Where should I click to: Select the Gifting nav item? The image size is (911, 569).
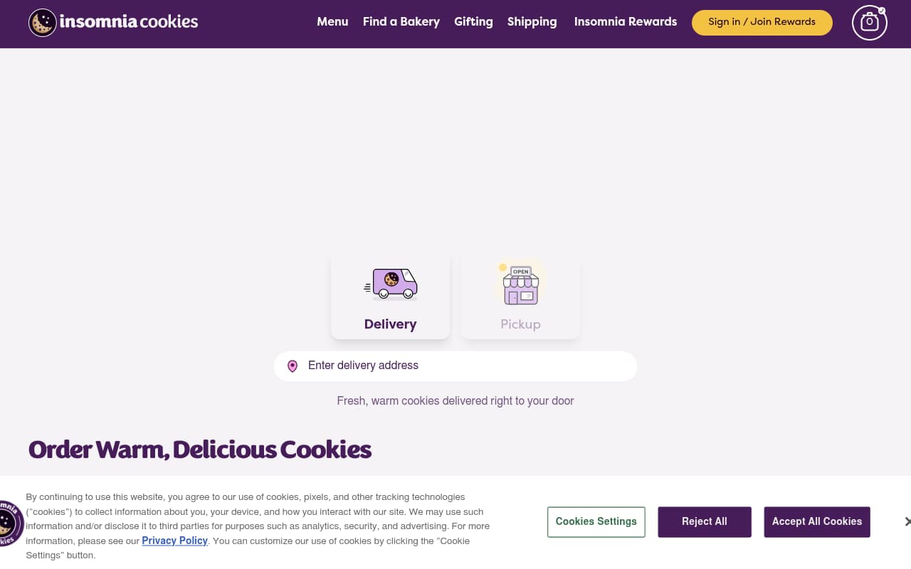[x=473, y=22]
